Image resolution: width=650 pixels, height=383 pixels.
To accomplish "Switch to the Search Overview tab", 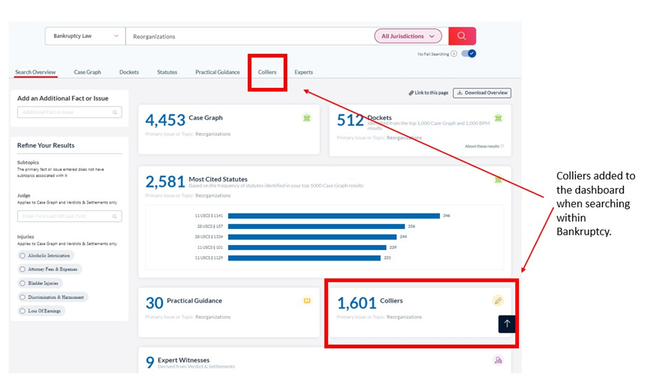I will click(35, 72).
